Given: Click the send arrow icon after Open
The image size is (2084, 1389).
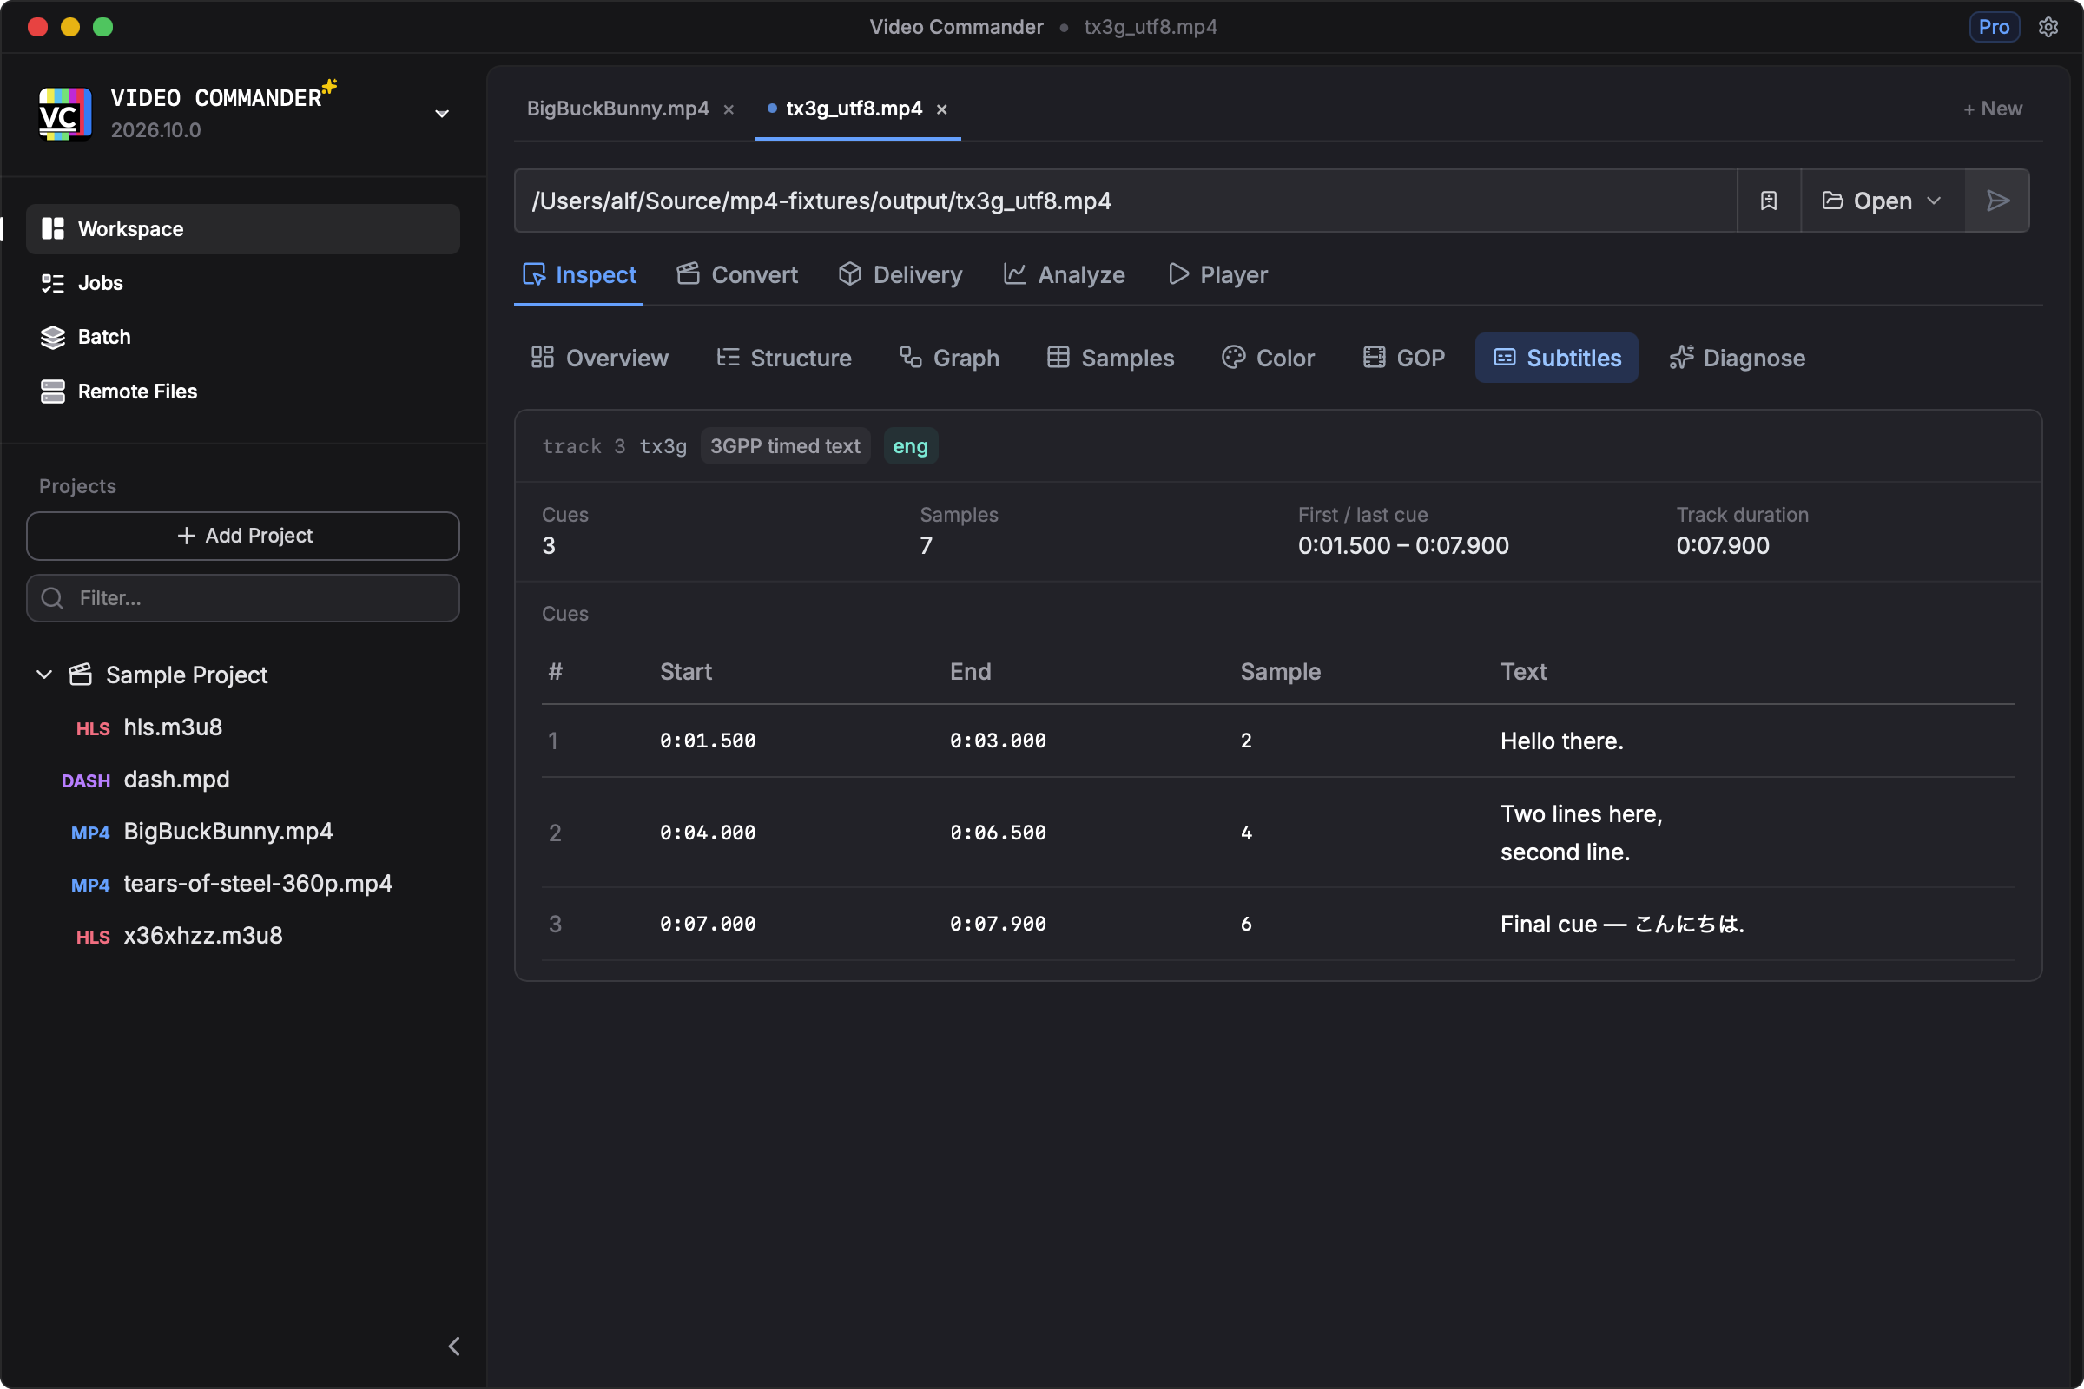Looking at the screenshot, I should pos(1997,201).
